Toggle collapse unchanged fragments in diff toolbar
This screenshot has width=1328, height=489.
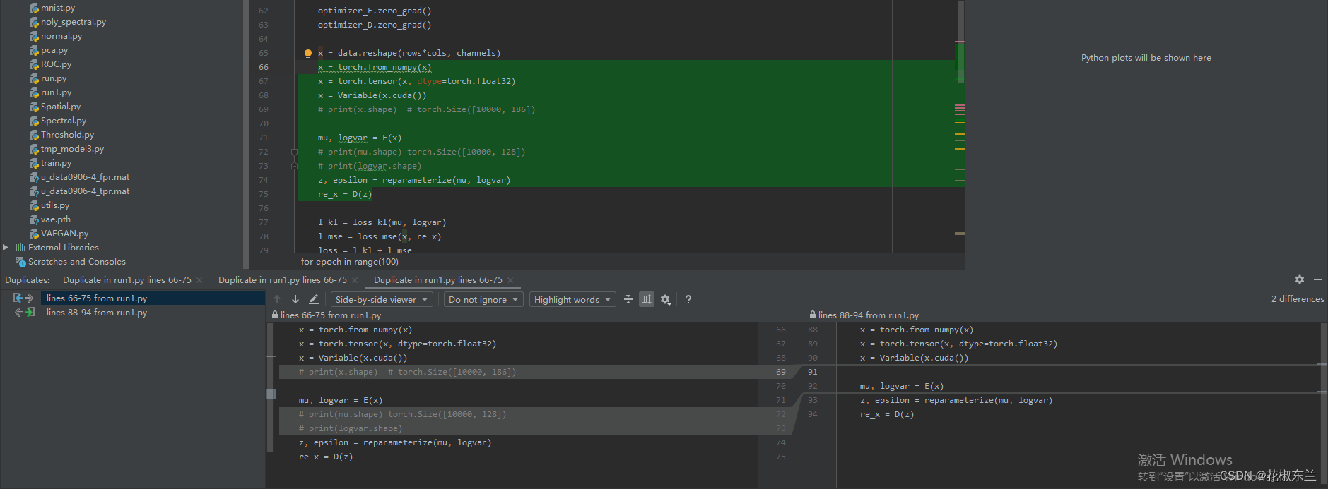point(628,299)
